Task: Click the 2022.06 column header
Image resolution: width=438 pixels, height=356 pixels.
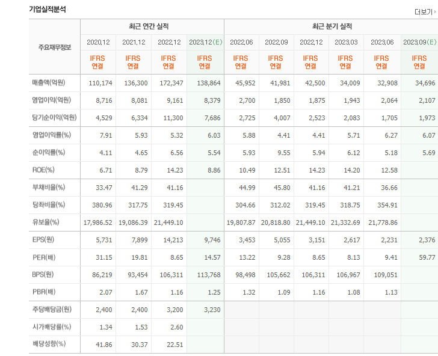Action: (241, 42)
